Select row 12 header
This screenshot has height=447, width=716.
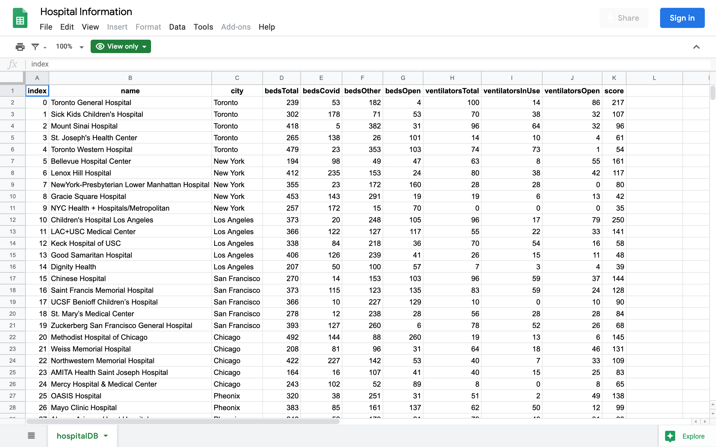coord(12,220)
